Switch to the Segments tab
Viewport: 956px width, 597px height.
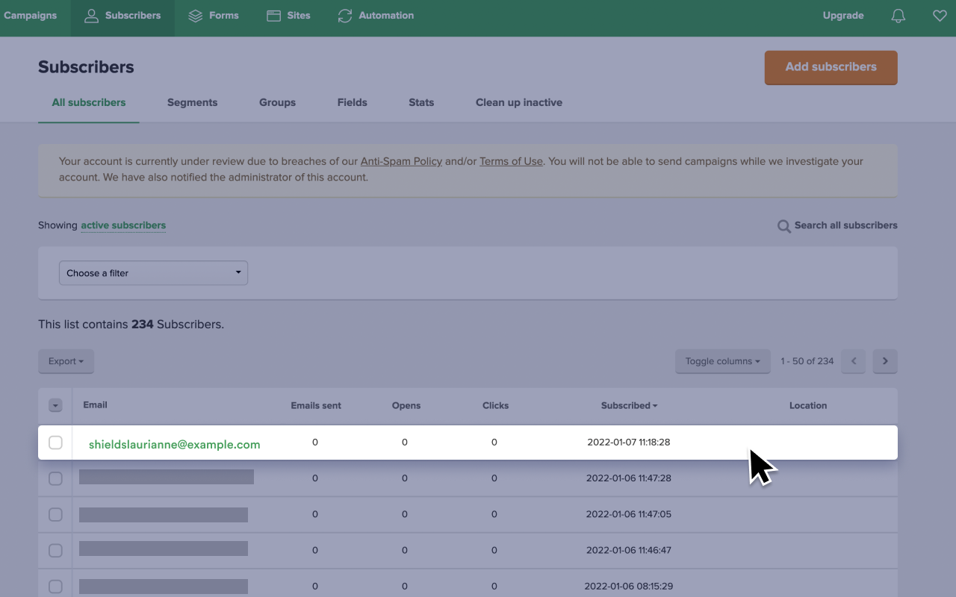coord(192,102)
